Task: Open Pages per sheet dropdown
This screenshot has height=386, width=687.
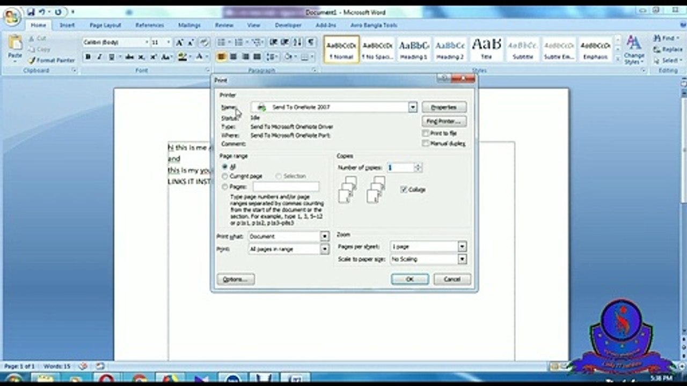Action: [462, 247]
